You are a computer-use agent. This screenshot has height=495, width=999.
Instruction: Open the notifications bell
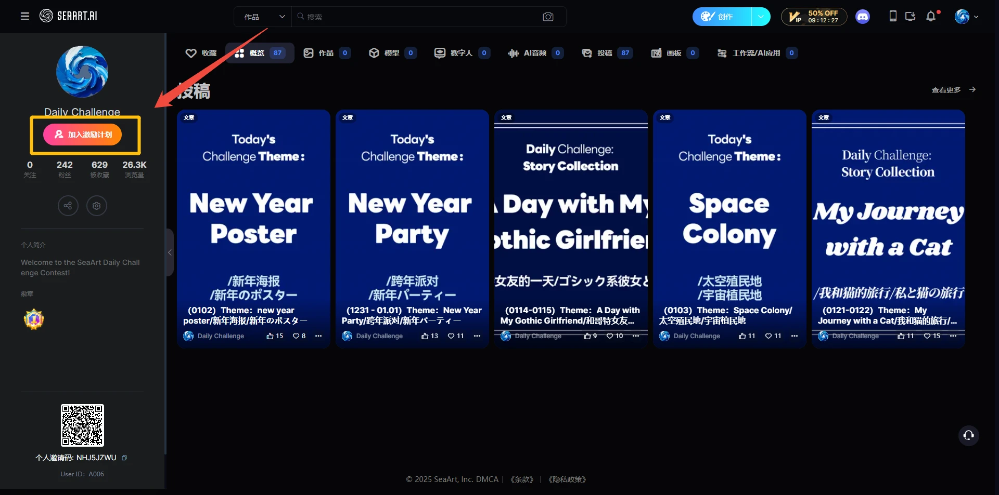click(932, 16)
